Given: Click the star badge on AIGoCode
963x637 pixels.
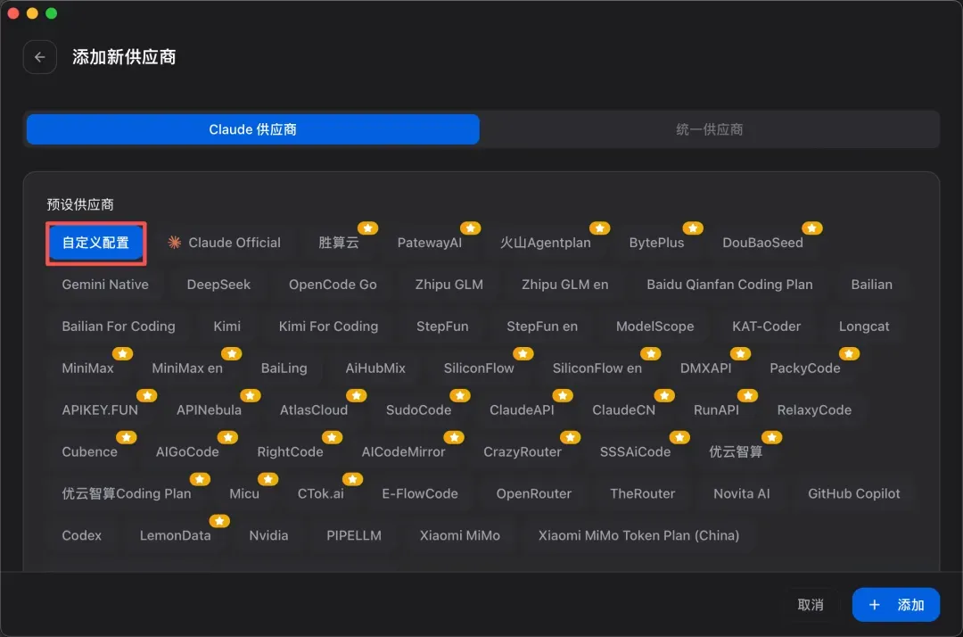Looking at the screenshot, I should 227,437.
